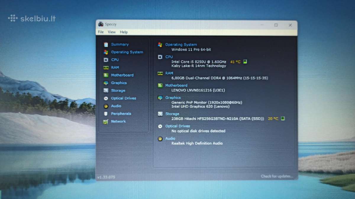
Task: Click the 6,00GB Dual-Channel DDR4 line
Action: (x=220, y=78)
